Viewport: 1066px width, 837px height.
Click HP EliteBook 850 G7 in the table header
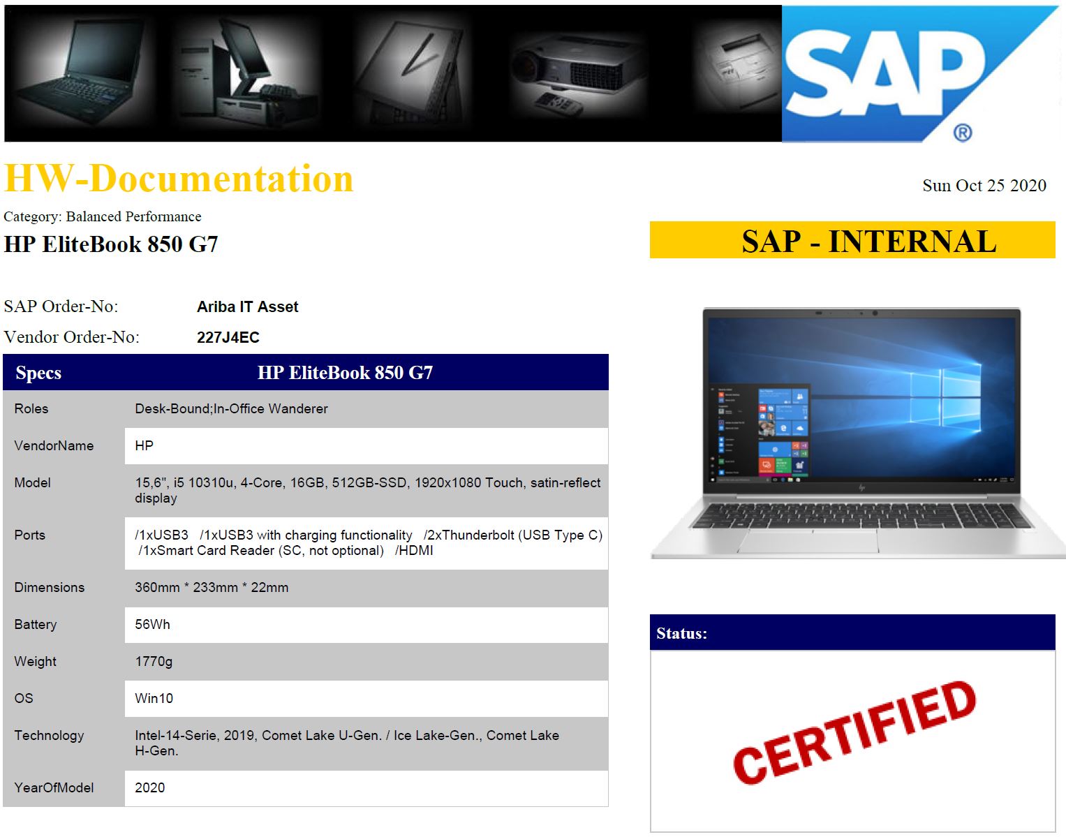tap(345, 373)
